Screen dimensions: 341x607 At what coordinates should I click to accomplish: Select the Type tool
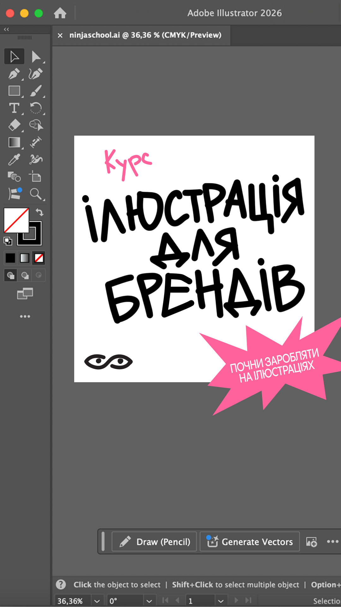[14, 108]
